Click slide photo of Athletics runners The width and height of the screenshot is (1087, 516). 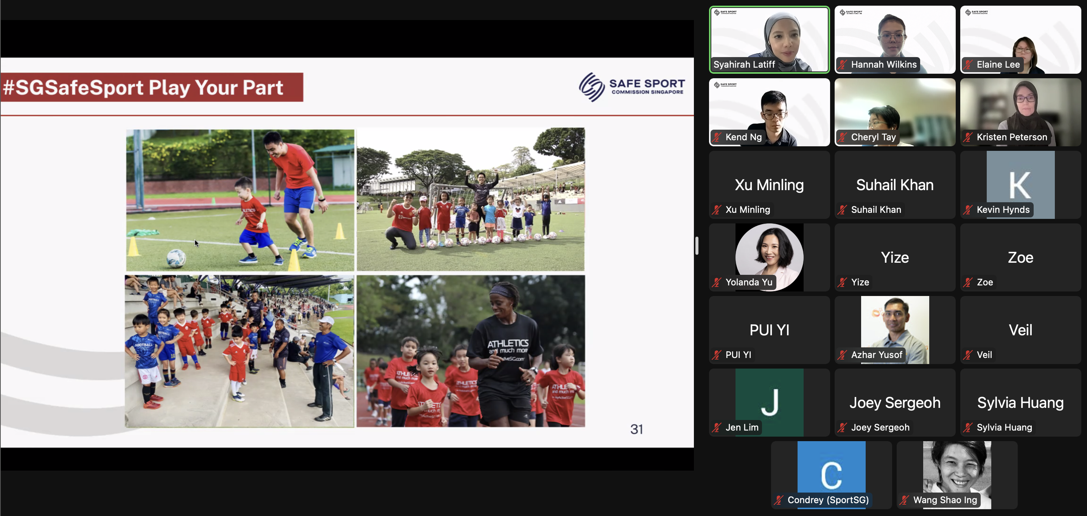click(x=471, y=351)
